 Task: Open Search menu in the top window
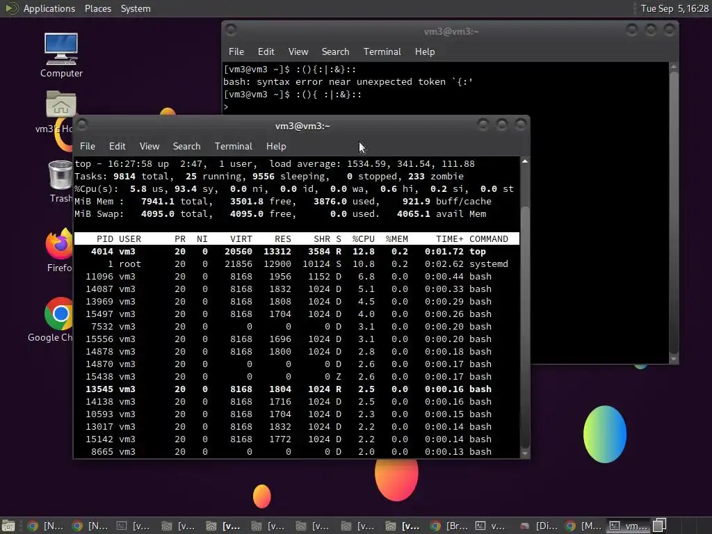click(x=186, y=146)
